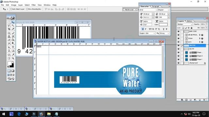Select the Path Selection tool
The image size is (209, 117).
click(9, 47)
